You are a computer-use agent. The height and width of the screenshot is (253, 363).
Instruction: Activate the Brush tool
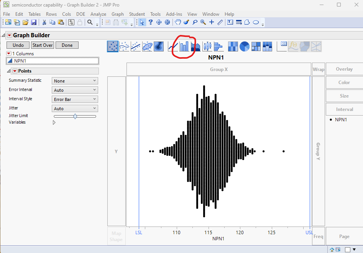pyautogui.click(x=186, y=22)
